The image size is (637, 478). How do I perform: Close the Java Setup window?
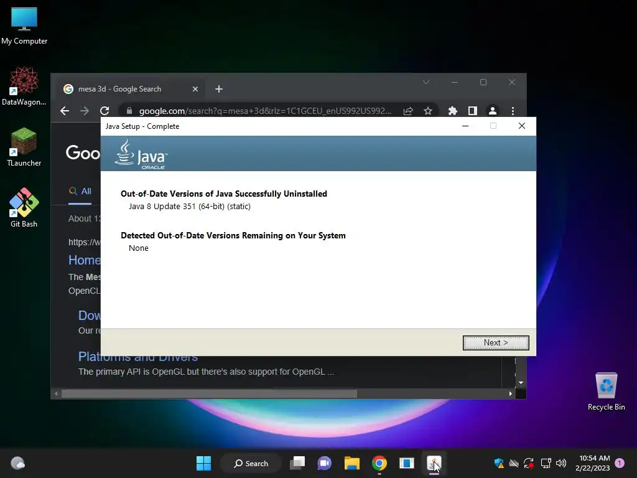tap(522, 126)
